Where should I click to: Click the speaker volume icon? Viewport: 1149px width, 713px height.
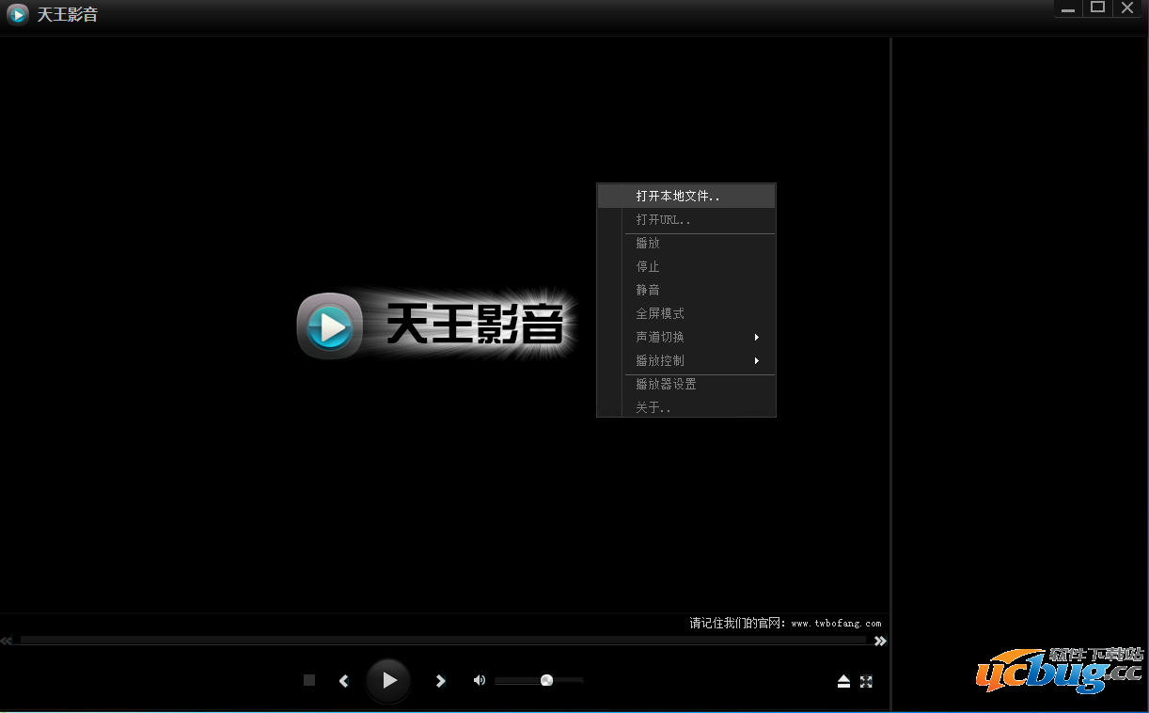tap(480, 679)
